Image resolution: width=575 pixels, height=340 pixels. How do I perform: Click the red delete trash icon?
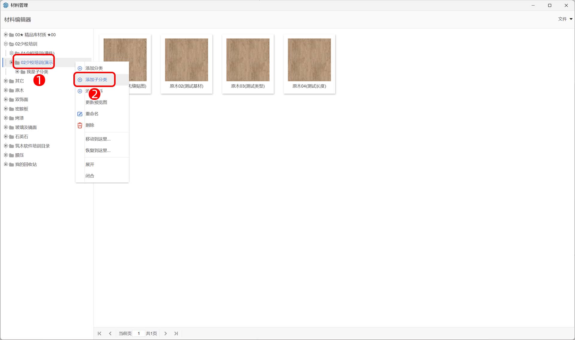point(80,125)
